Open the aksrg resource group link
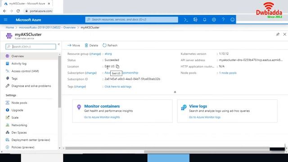This screenshot has height=162, width=288. (x=108, y=54)
